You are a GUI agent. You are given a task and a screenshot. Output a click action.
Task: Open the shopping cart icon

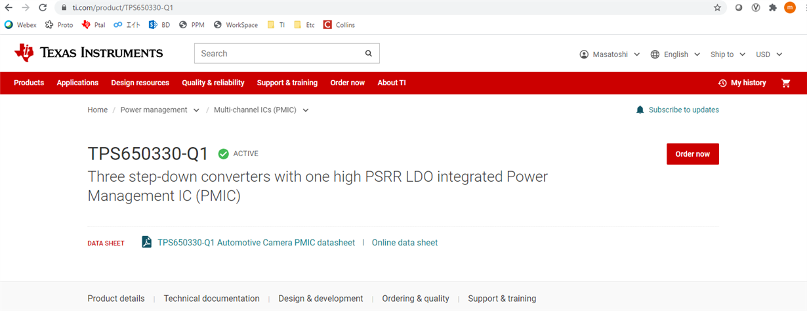pyautogui.click(x=786, y=83)
